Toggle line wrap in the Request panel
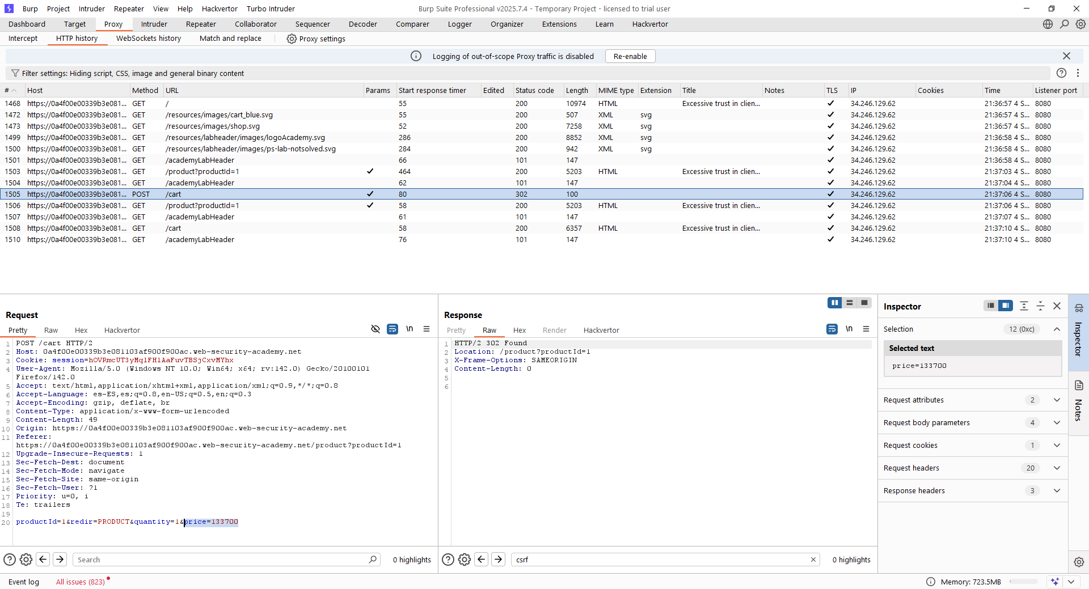 392,329
